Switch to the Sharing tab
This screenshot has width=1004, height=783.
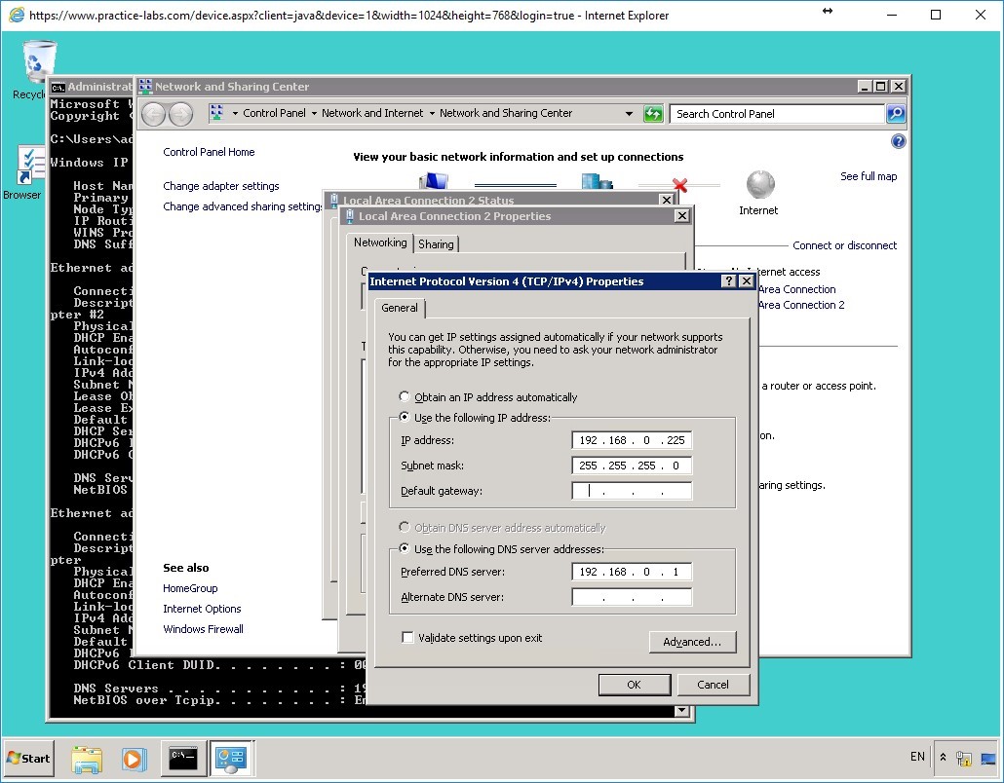(x=436, y=242)
